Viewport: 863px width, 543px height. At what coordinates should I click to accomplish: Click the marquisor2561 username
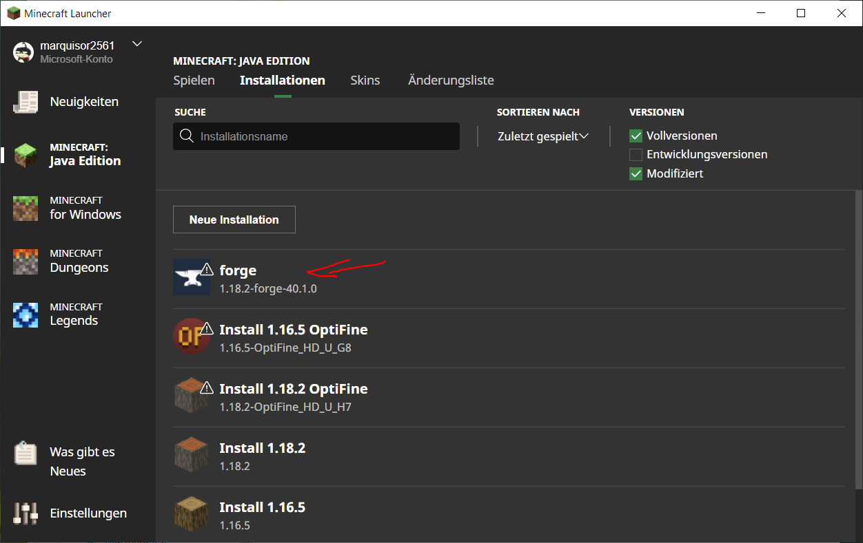point(77,45)
